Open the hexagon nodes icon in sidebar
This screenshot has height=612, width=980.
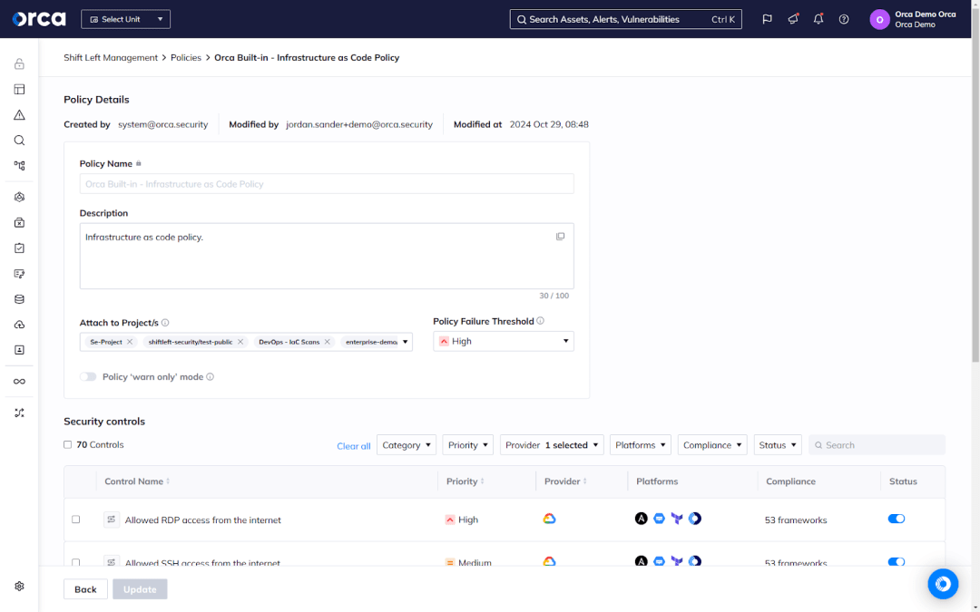19,198
